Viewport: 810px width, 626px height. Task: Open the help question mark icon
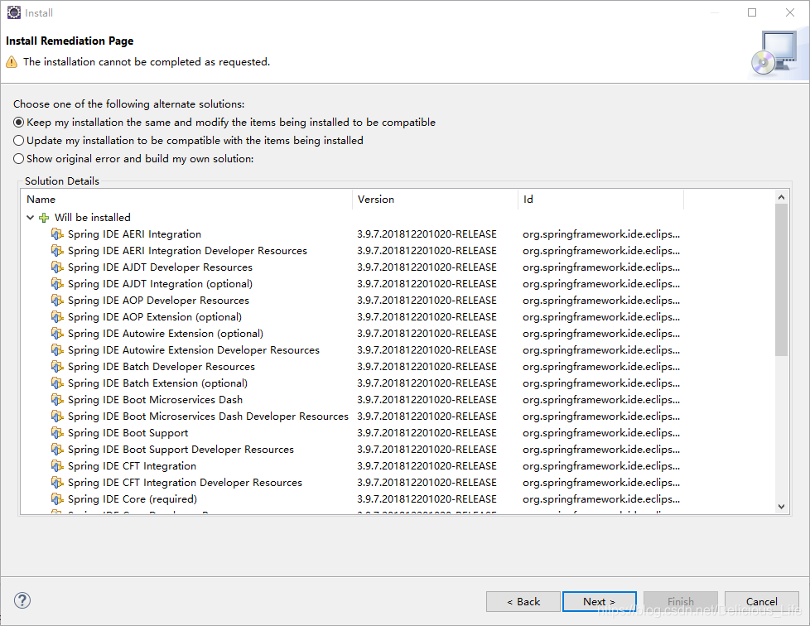click(x=22, y=600)
